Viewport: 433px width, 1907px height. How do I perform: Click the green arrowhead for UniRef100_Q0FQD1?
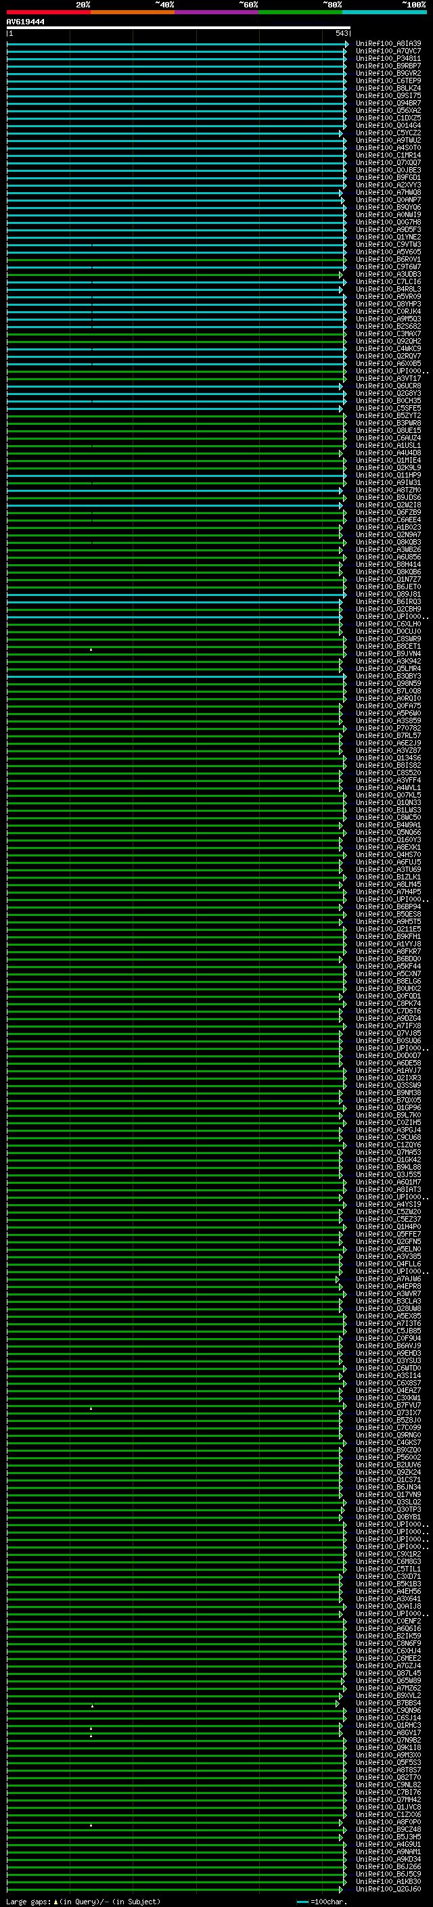click(x=341, y=996)
